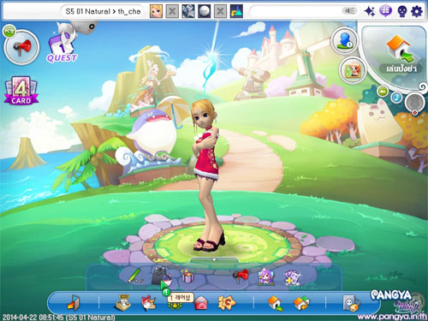
Task: Open the green pencil edit icon
Action: click(x=134, y=276)
